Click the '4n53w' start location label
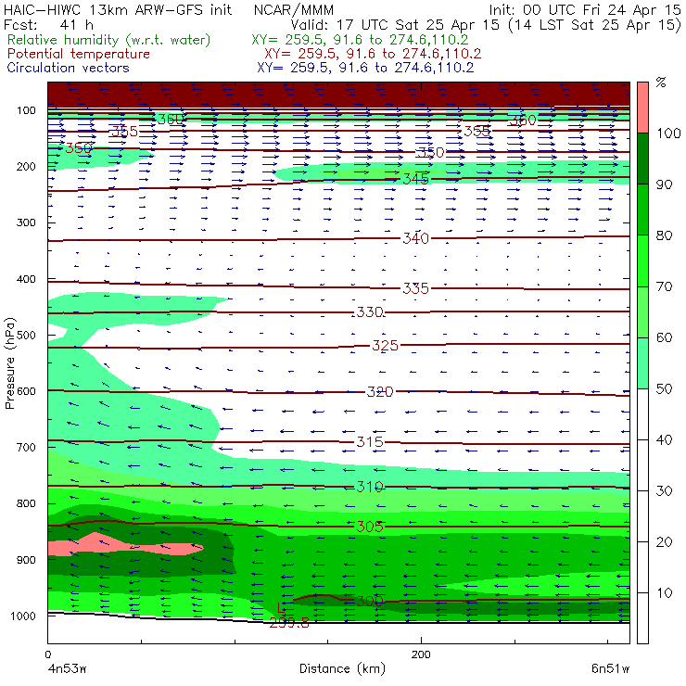The image size is (686, 686). (67, 669)
